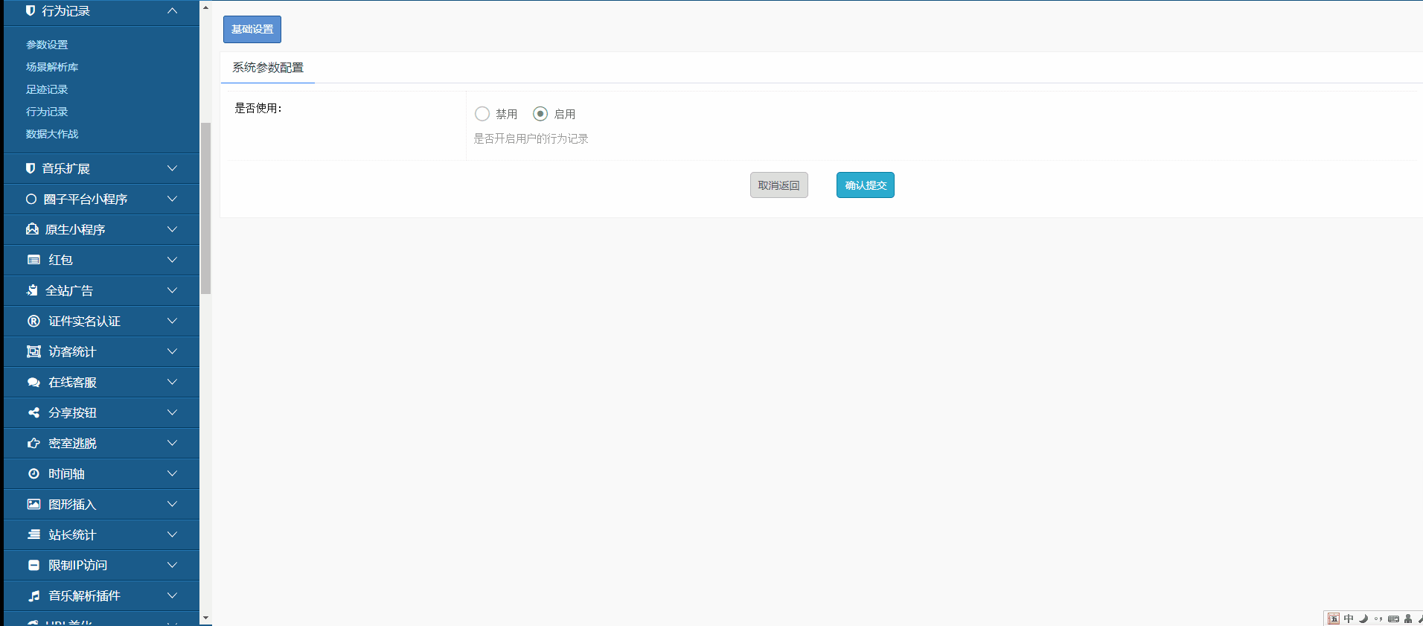Viewport: 1423px width, 626px height.
Task: Select the 禁用 radio button
Action: pyautogui.click(x=482, y=114)
